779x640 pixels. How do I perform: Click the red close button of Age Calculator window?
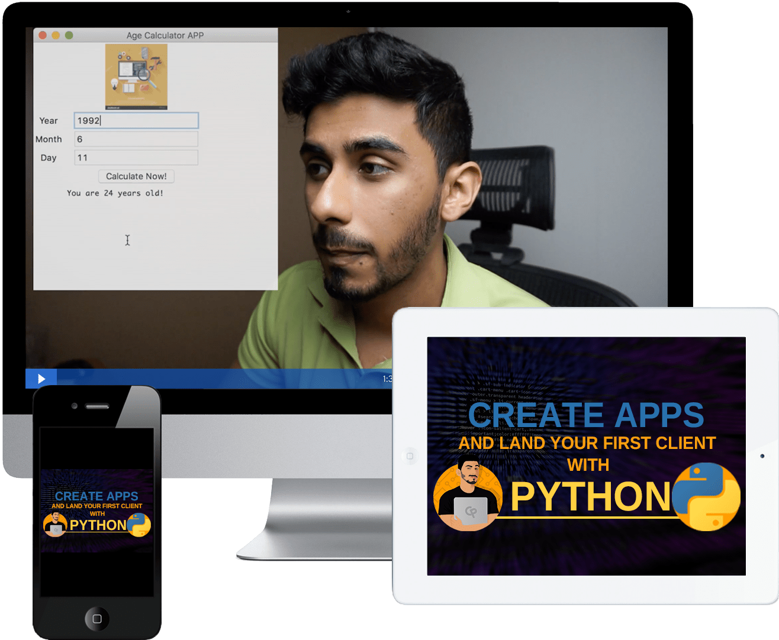click(x=43, y=35)
